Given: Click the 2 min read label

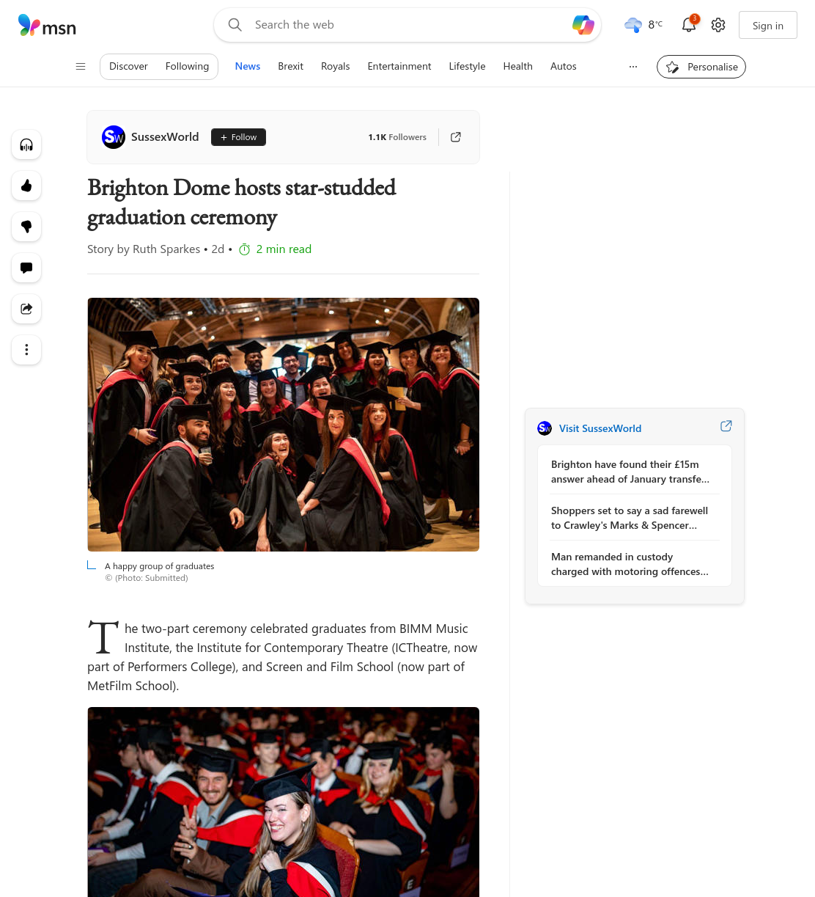Looking at the screenshot, I should [x=284, y=249].
